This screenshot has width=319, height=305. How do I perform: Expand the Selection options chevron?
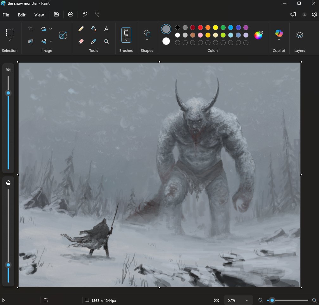(x=10, y=40)
